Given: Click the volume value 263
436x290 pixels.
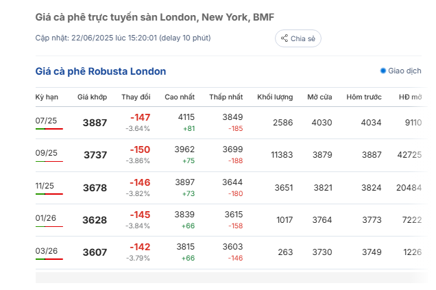Looking at the screenshot, I should [x=286, y=252].
